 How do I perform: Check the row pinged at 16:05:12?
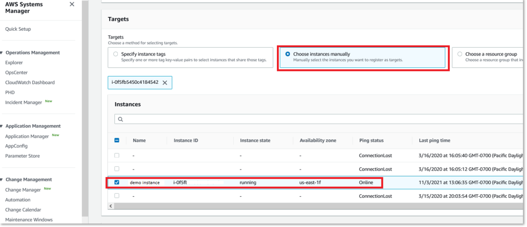[x=117, y=168]
